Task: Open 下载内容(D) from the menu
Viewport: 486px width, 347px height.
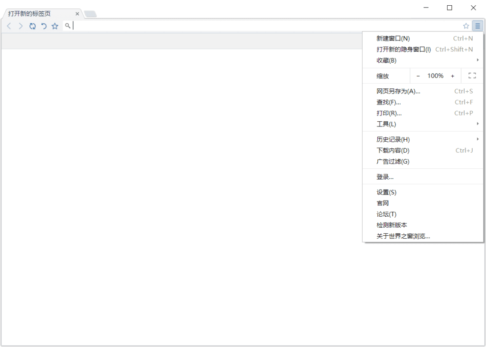Action: (x=423, y=151)
